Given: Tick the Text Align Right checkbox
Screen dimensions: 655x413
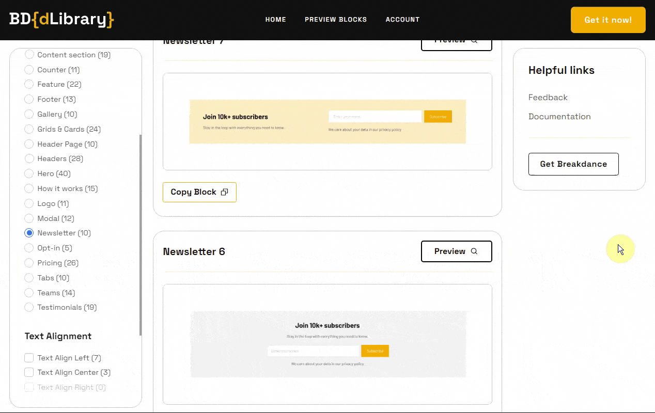Looking at the screenshot, I should click(29, 387).
